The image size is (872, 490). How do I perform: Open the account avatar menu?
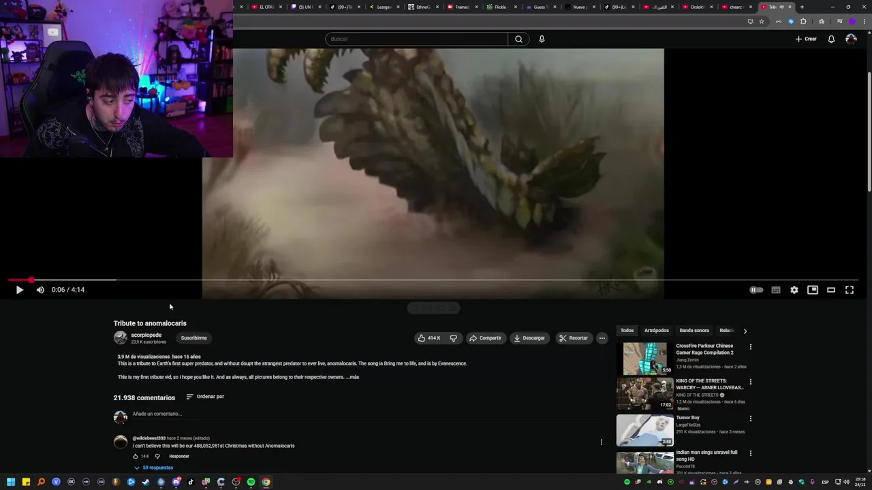[851, 39]
